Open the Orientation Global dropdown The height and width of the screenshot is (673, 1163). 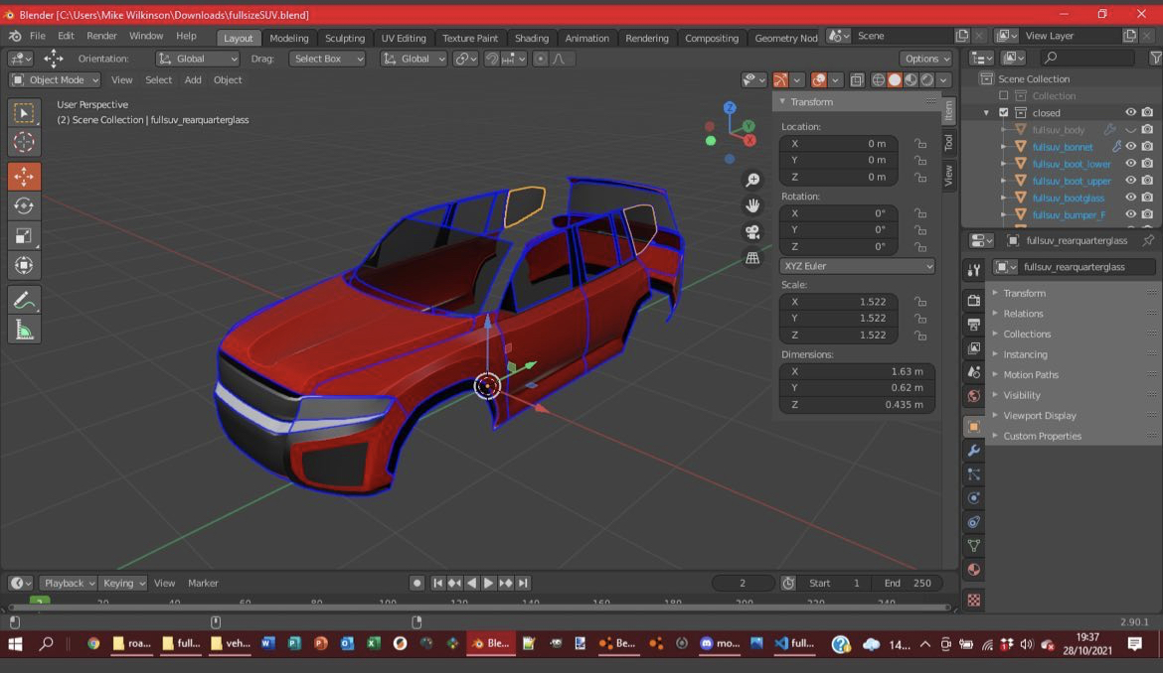click(197, 59)
